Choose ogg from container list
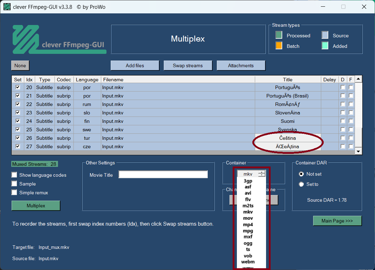Image resolution: width=375 pixels, height=270 pixels. tap(248, 243)
